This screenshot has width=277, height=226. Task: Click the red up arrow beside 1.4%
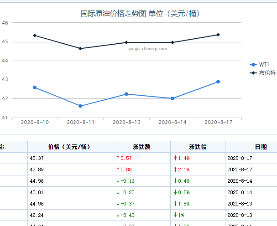point(175,158)
